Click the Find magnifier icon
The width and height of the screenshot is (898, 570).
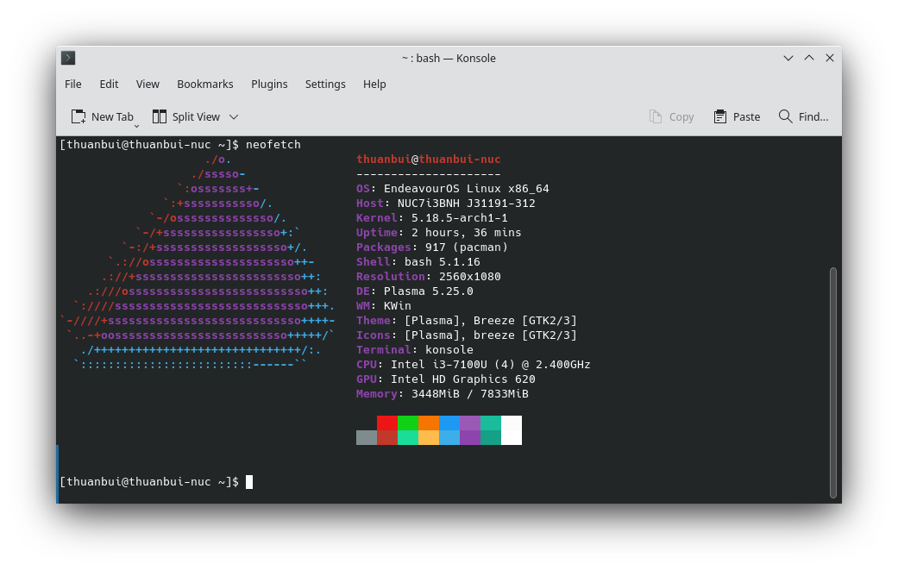pos(785,116)
